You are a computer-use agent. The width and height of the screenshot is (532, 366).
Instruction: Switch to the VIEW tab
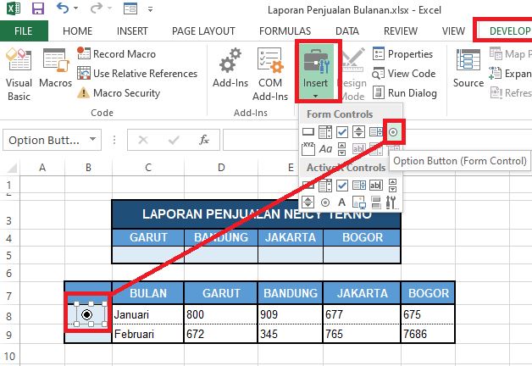click(x=453, y=30)
